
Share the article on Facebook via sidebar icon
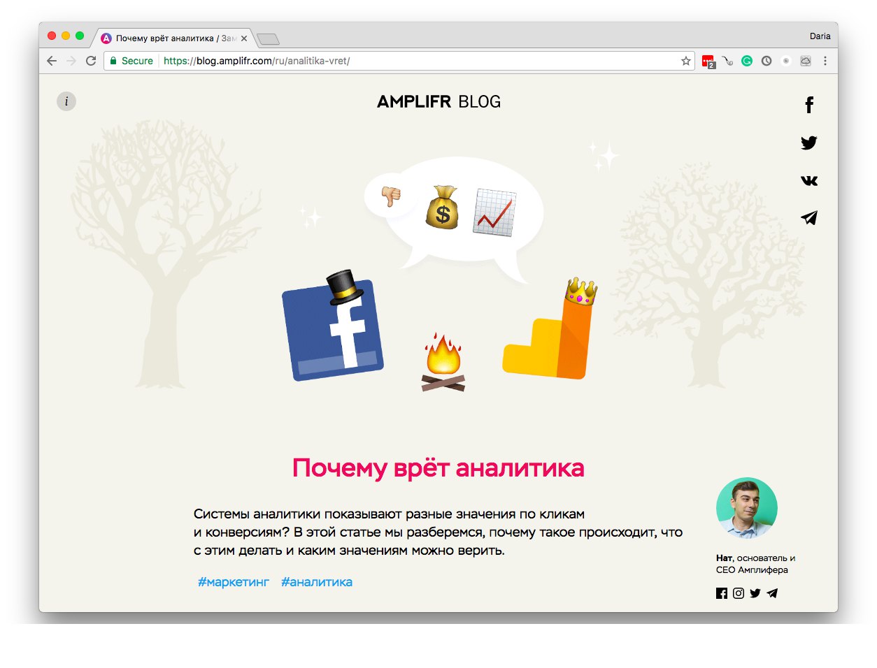coord(809,105)
